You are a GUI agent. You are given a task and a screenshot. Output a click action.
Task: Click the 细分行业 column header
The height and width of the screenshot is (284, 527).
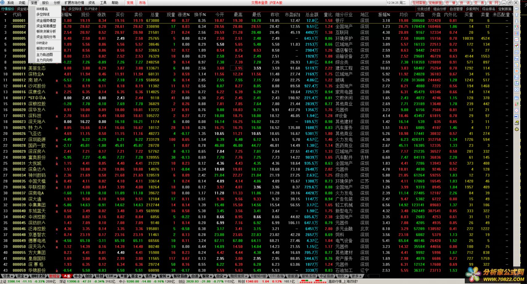pyautogui.click(x=344, y=14)
